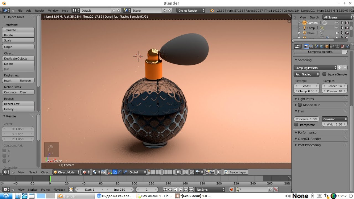Open the Global orientation dropdown
The height and width of the screenshot is (199, 354).
pyautogui.click(x=137, y=172)
